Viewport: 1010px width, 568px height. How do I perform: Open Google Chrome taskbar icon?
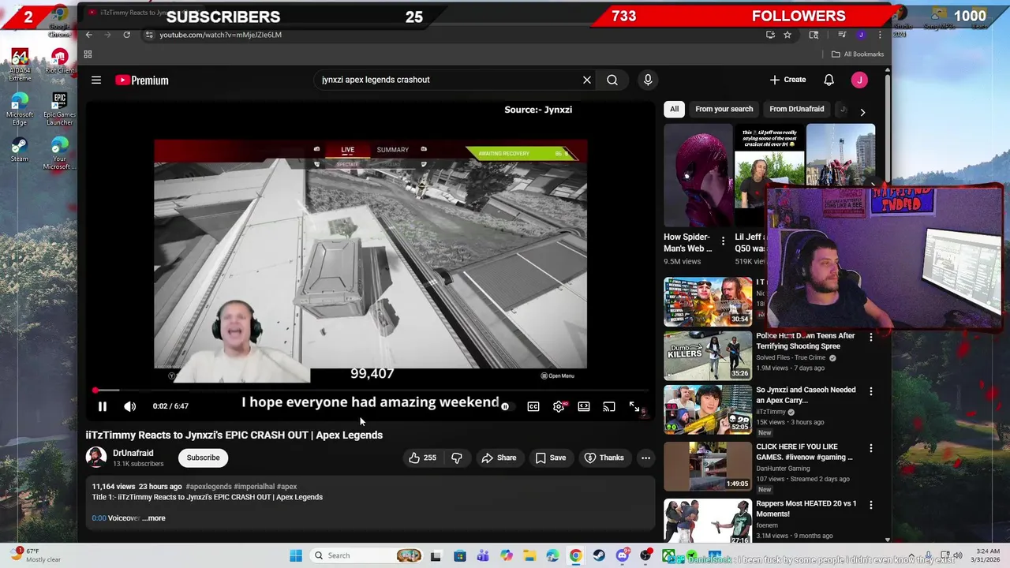point(576,555)
